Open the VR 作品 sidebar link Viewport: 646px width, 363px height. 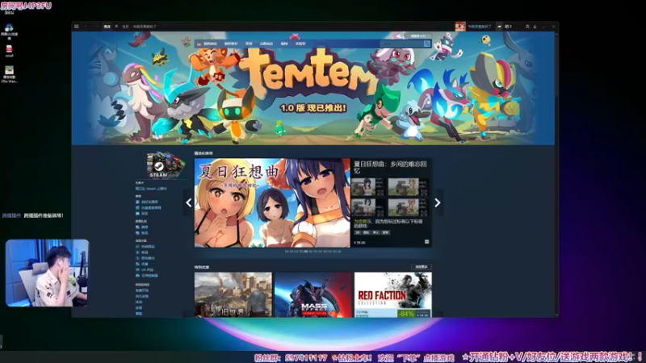click(x=147, y=269)
